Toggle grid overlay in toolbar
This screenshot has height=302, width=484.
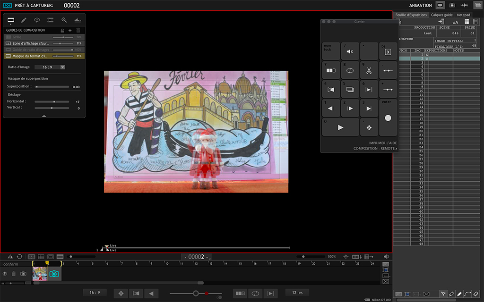pos(41,257)
